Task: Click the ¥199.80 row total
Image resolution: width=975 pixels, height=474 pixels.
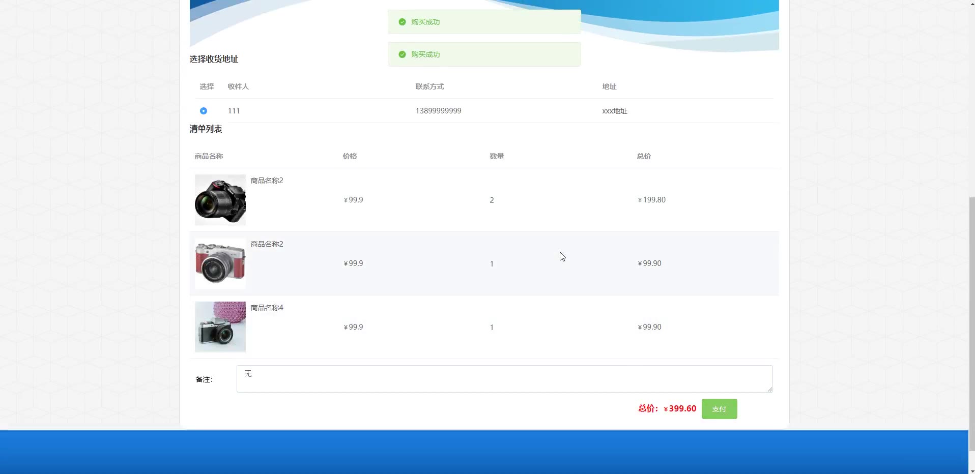Action: [x=651, y=200]
